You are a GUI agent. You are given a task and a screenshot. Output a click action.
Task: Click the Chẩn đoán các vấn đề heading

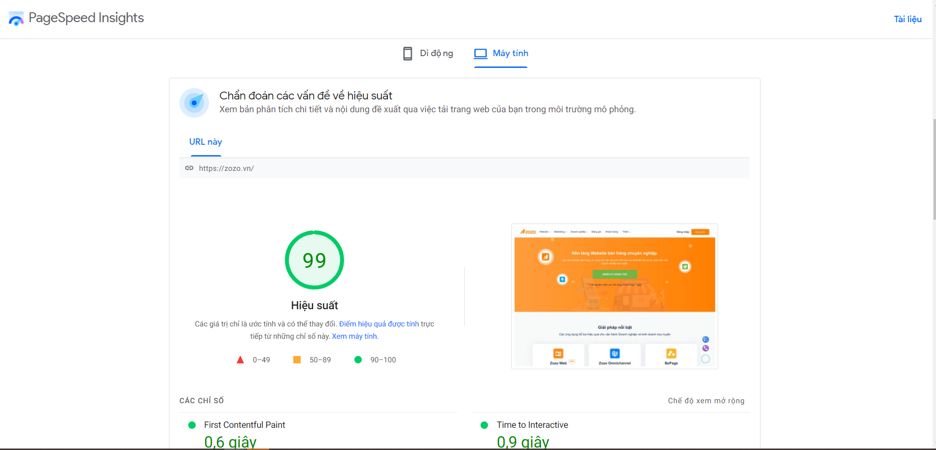pos(306,96)
